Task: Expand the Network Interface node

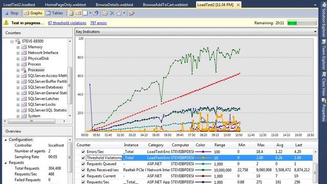Action: [18, 53]
